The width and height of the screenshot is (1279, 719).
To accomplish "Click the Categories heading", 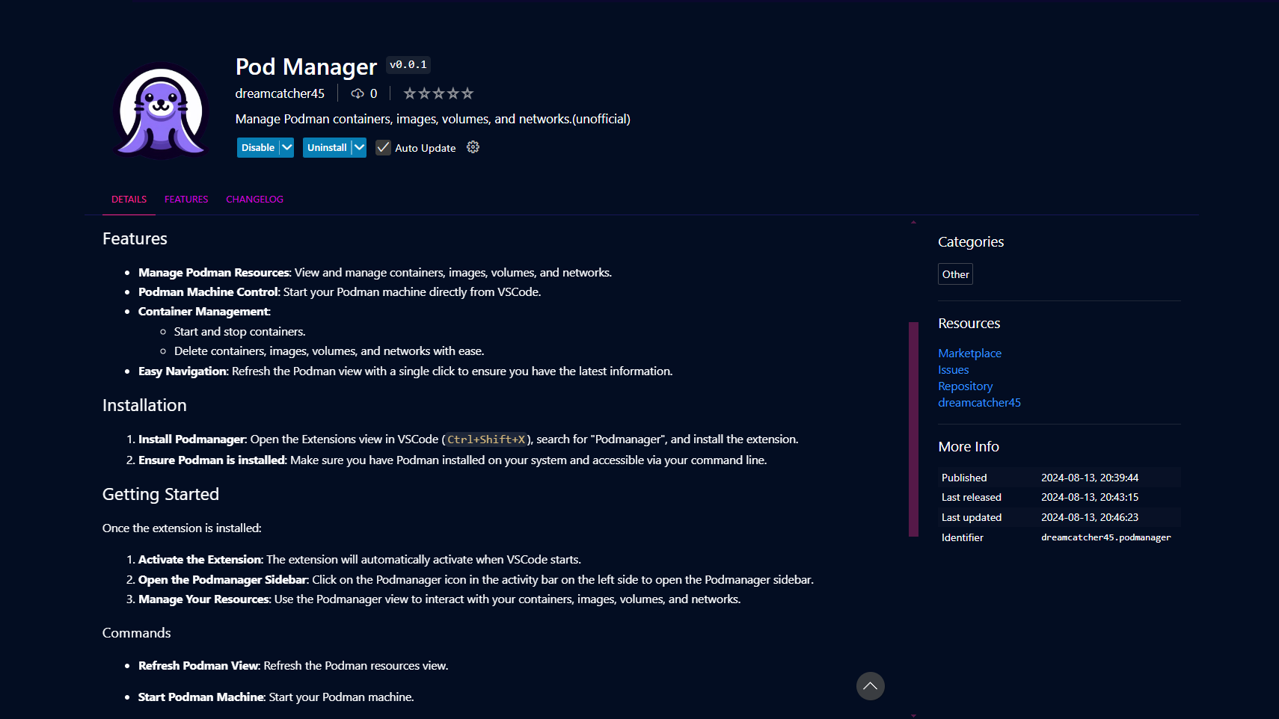I will point(971,242).
